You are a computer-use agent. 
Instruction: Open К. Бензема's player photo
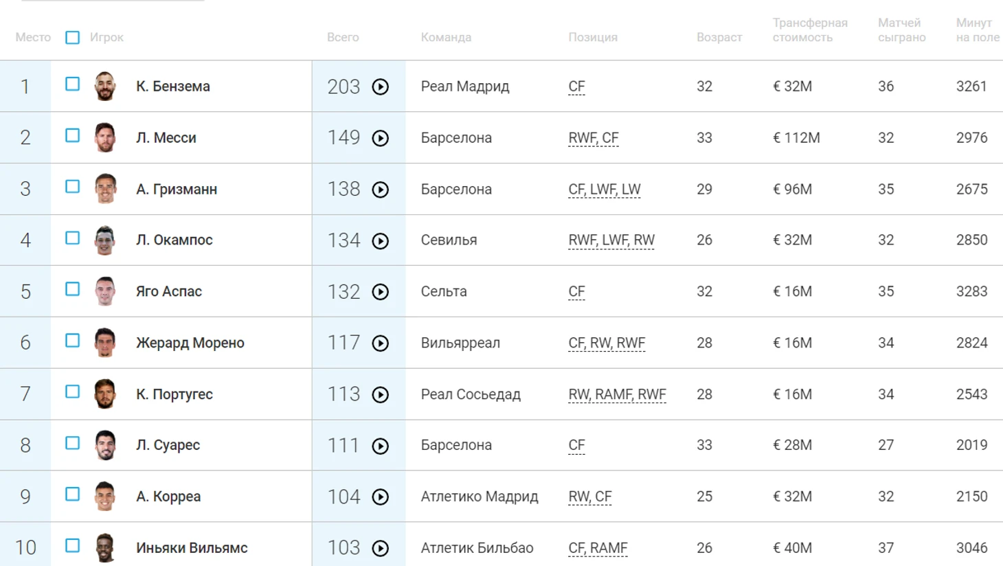click(105, 86)
